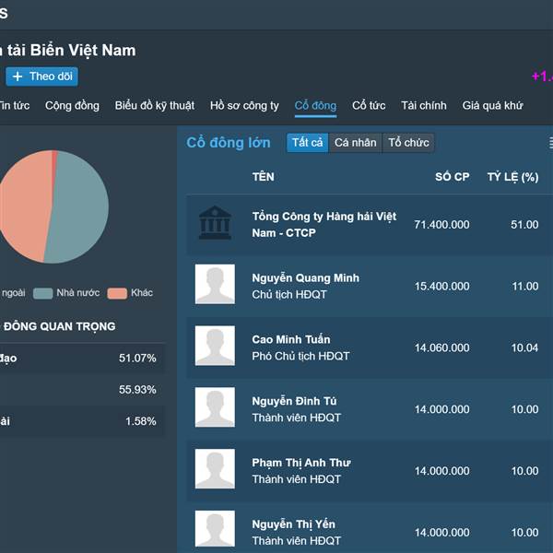The image size is (553, 553).
Task: Click the 1.58% ownership value
Action: (x=141, y=421)
